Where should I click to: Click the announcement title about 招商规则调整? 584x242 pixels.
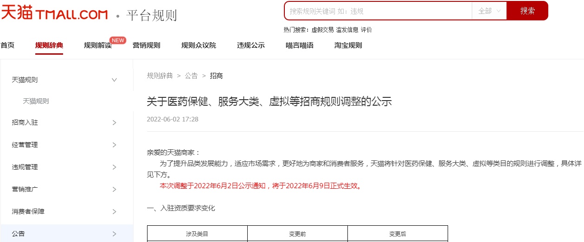point(270,102)
